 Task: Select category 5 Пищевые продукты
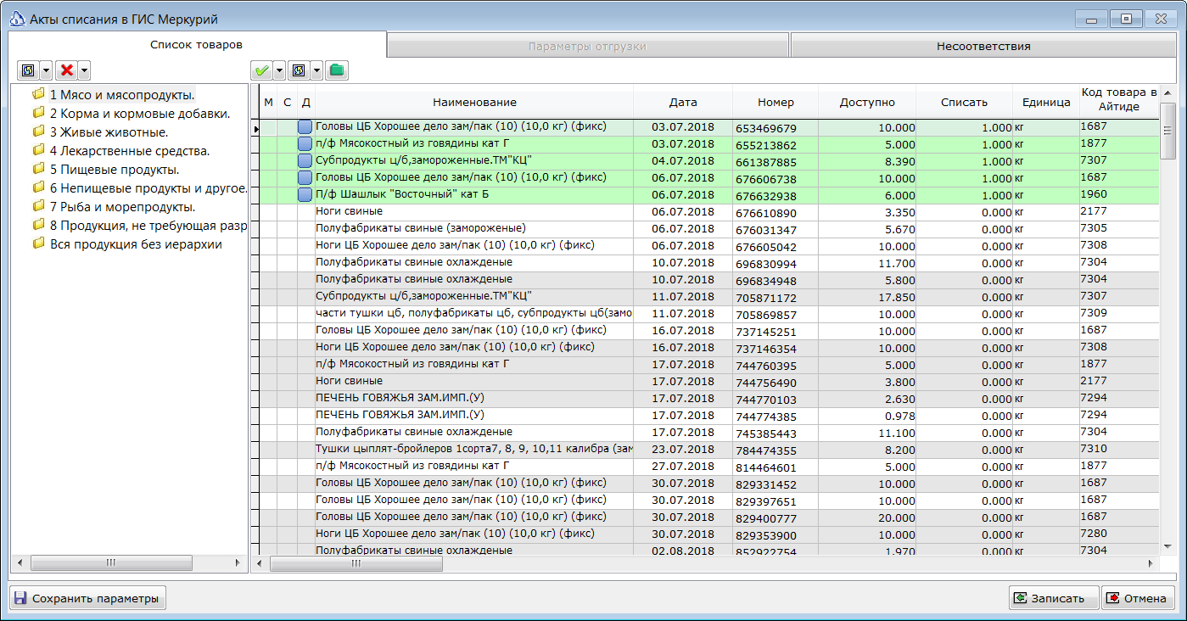(114, 169)
